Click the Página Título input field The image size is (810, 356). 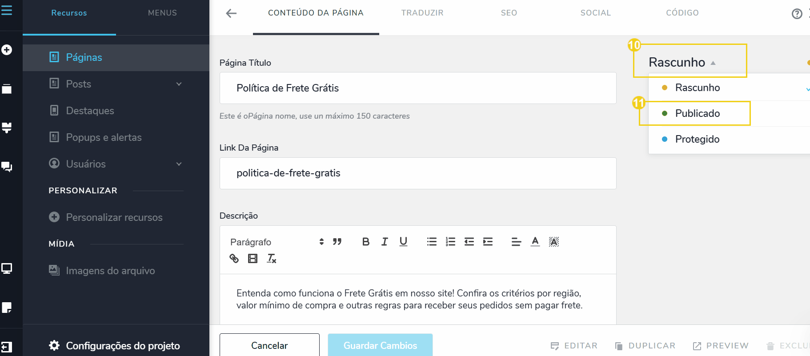(418, 88)
